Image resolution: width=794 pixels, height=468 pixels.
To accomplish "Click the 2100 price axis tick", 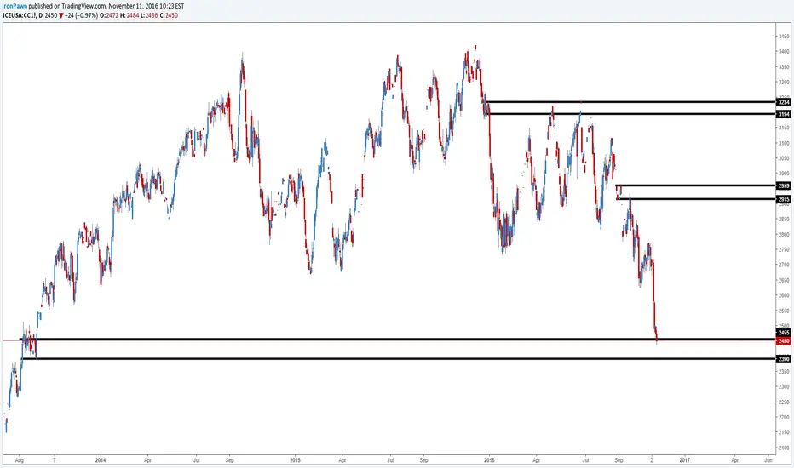I will click(784, 448).
